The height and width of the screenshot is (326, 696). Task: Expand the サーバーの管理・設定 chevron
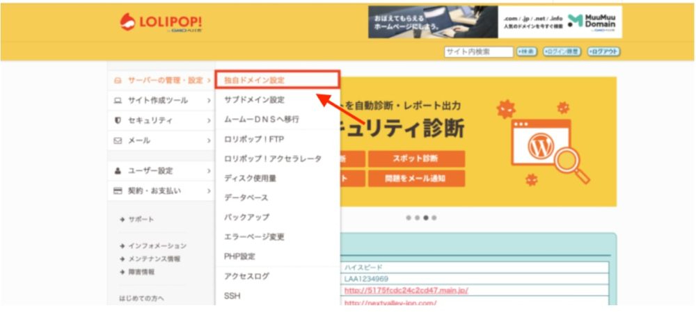point(209,81)
